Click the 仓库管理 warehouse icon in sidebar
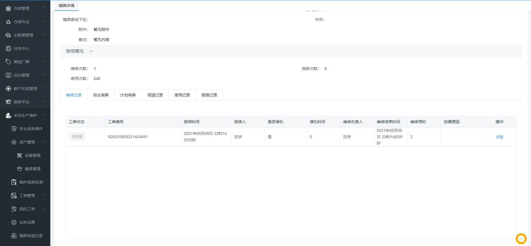Viewport: 531px width, 246px height. (x=8, y=8)
